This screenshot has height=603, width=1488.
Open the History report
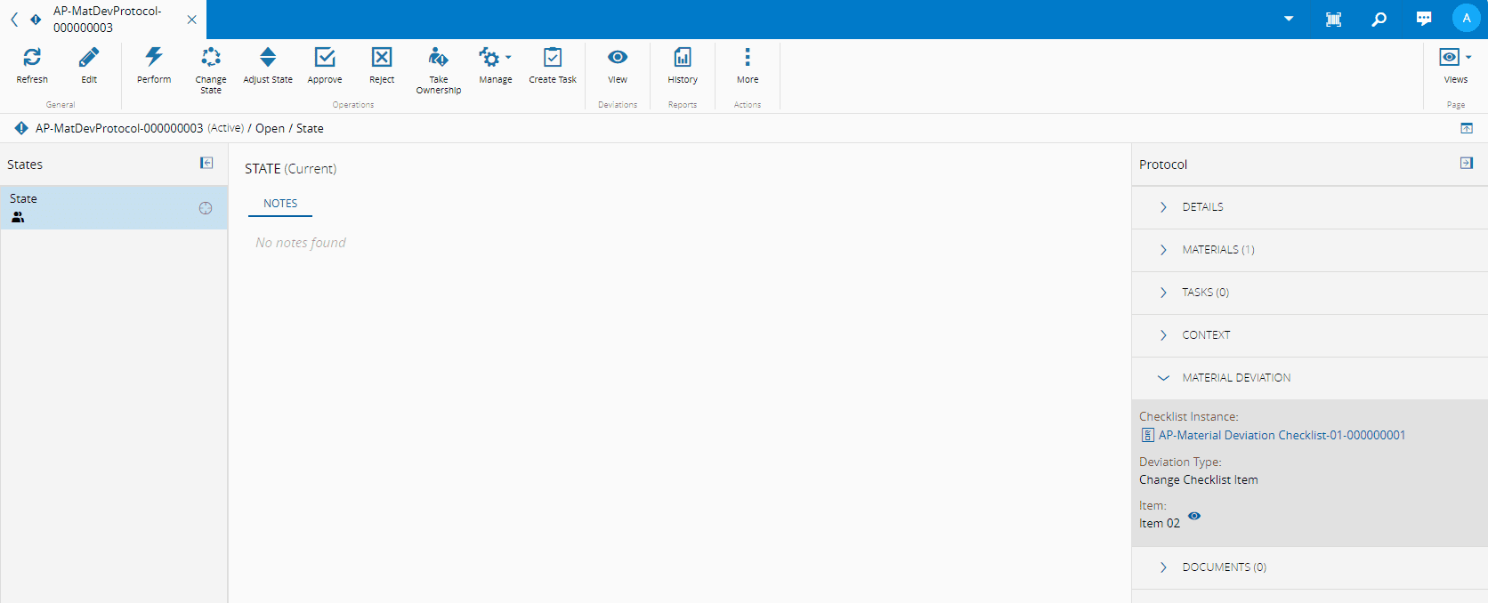[x=683, y=59]
